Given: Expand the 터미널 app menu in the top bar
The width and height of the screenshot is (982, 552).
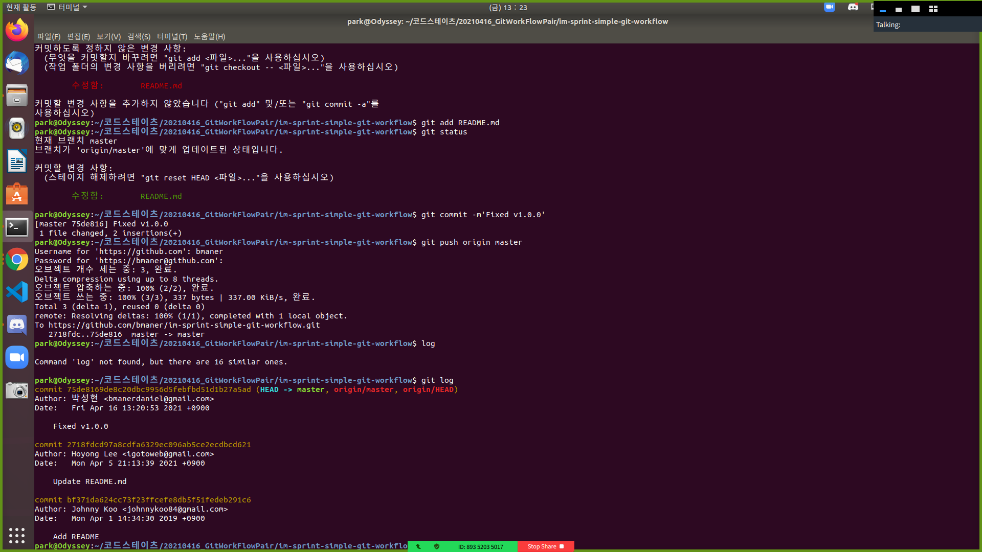Looking at the screenshot, I should tap(67, 7).
